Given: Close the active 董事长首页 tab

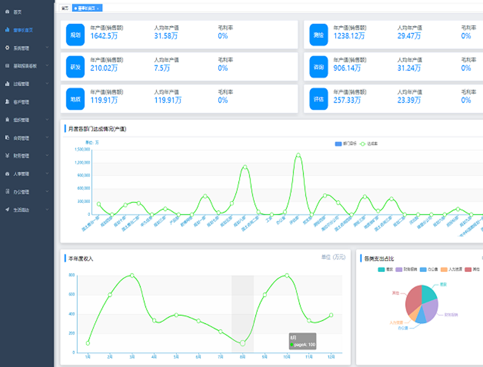Looking at the screenshot, I should (98, 8).
